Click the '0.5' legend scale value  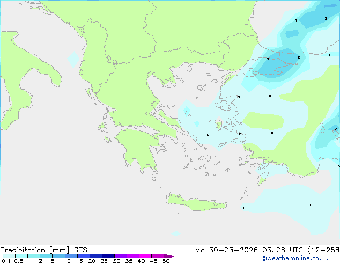[19, 261]
